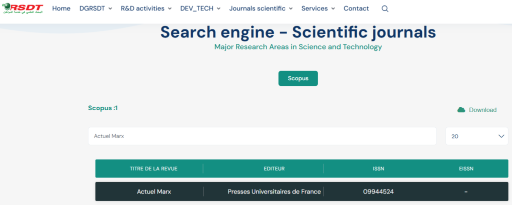This screenshot has height=205, width=512.
Task: Click the EDITEUR column header
Action: (x=274, y=169)
